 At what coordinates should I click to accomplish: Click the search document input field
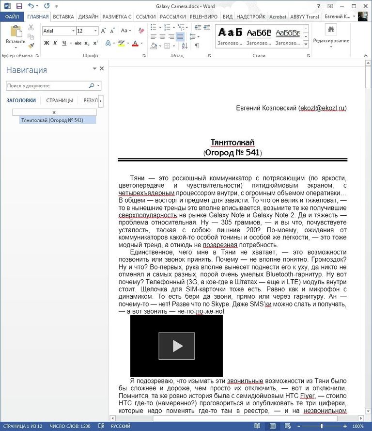47,86
